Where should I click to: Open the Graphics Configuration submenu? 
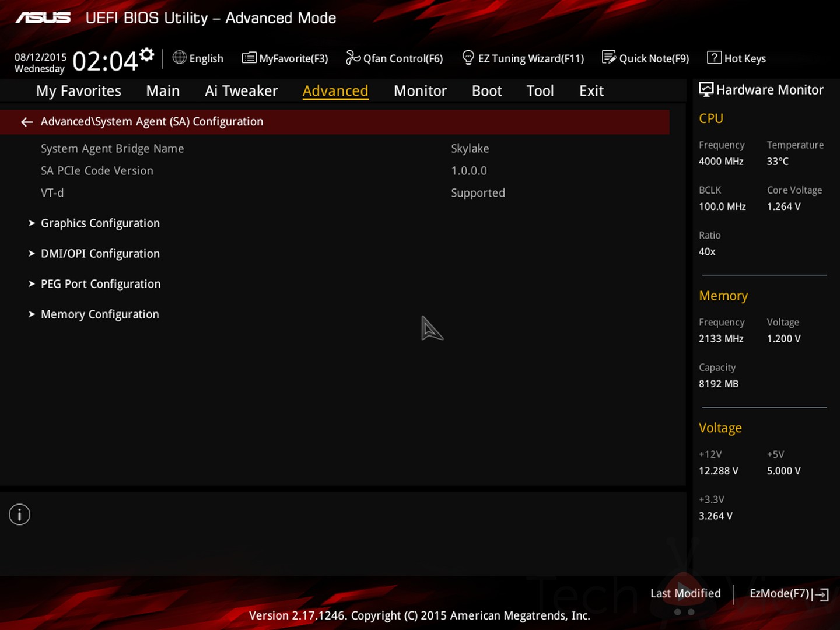(100, 223)
